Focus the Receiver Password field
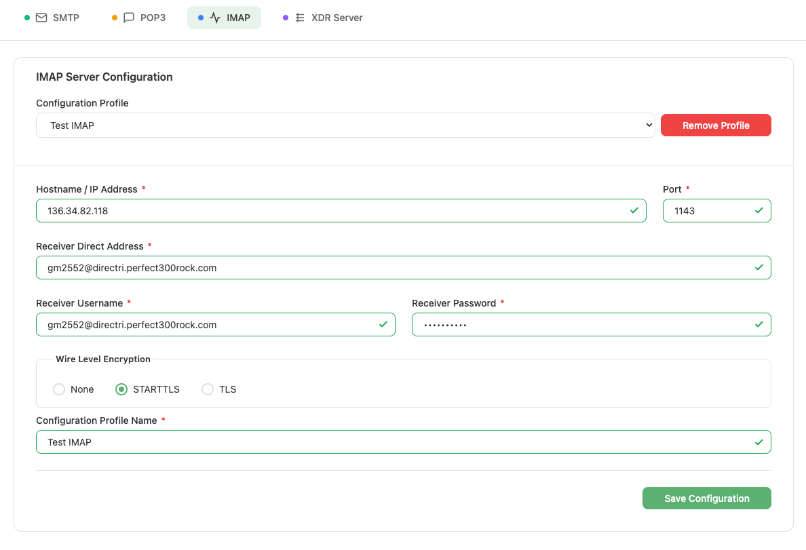 (x=592, y=325)
